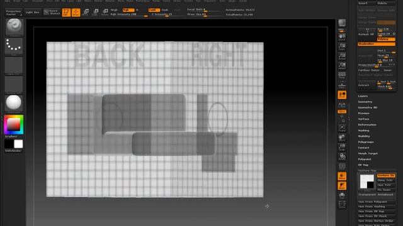This screenshot has width=403, height=226.
Task: Toggle the Rgb channel button
Action: click(128, 10)
